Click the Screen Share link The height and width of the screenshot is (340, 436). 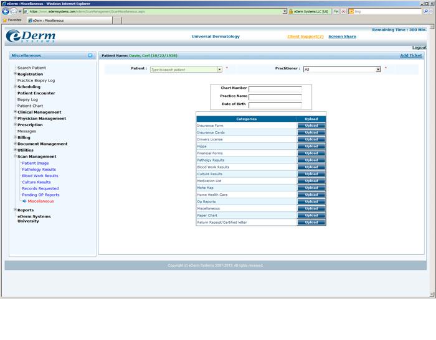[342, 36]
